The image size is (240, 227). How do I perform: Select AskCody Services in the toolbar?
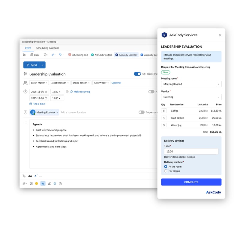pos(126,55)
